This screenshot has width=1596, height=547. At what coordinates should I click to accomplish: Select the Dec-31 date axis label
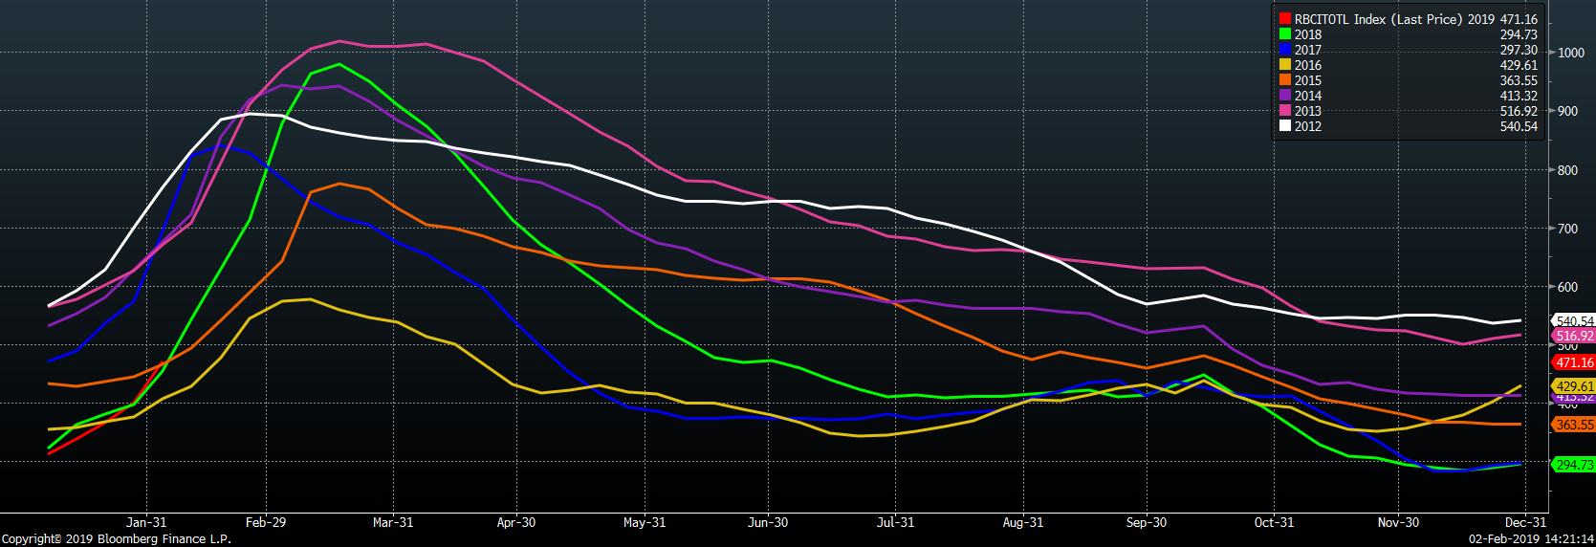click(1525, 522)
